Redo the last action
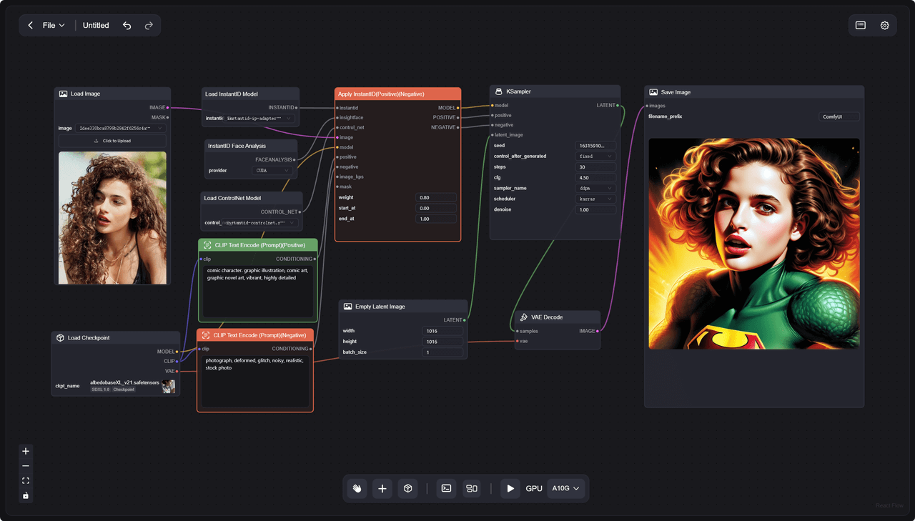Screen dimensions: 915x521 click(x=149, y=25)
